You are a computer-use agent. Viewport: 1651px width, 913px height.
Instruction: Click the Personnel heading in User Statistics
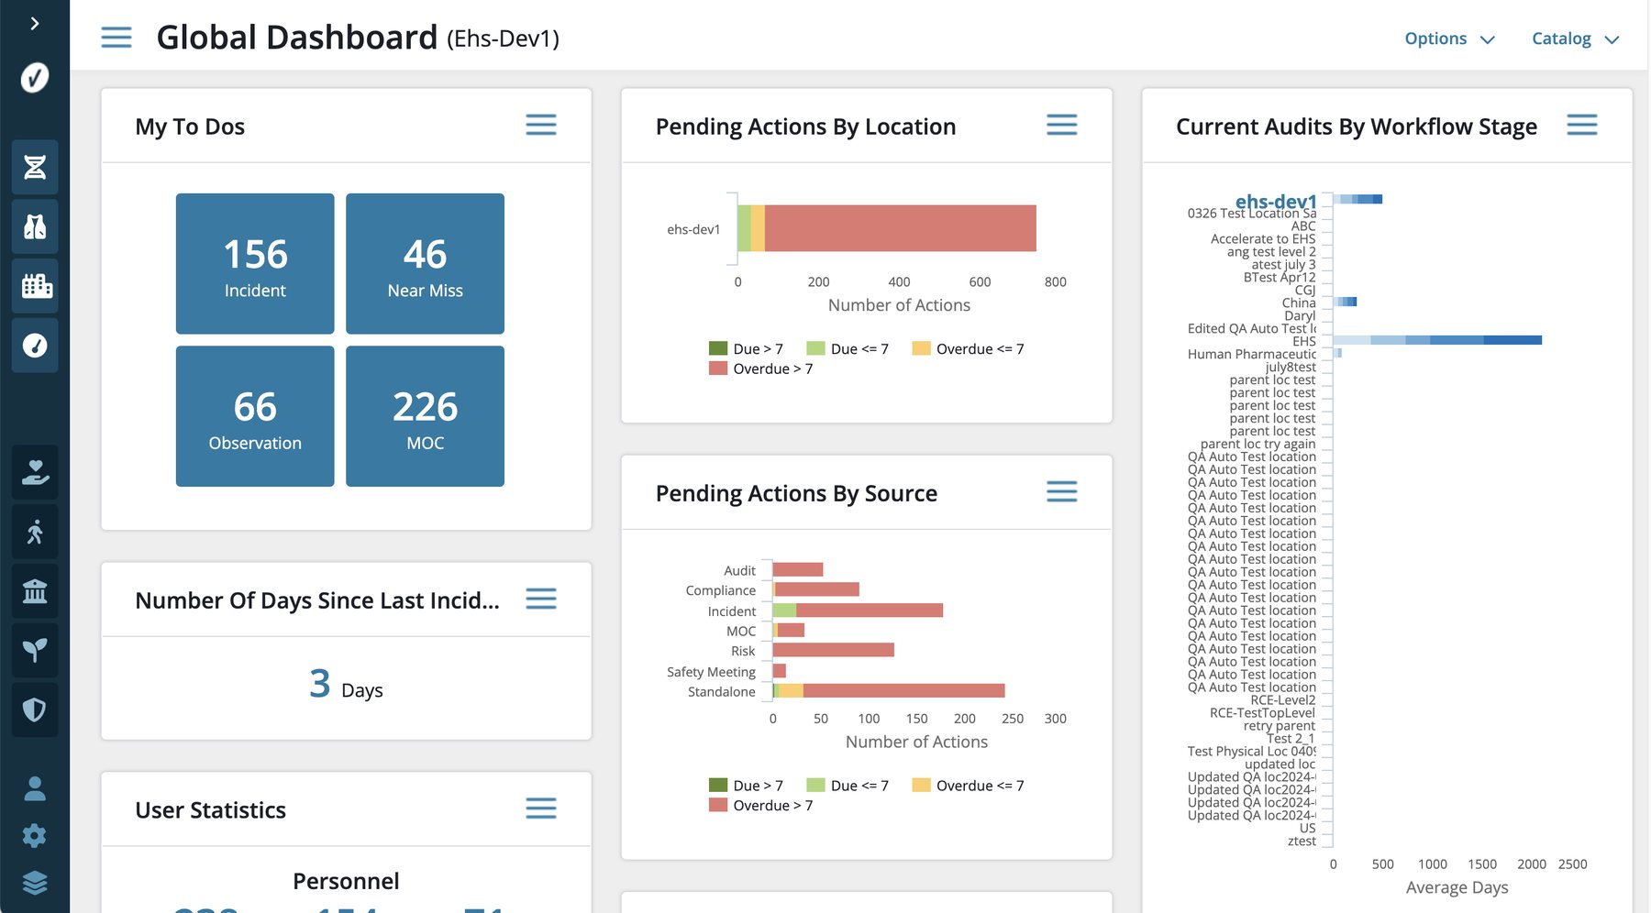click(x=346, y=881)
